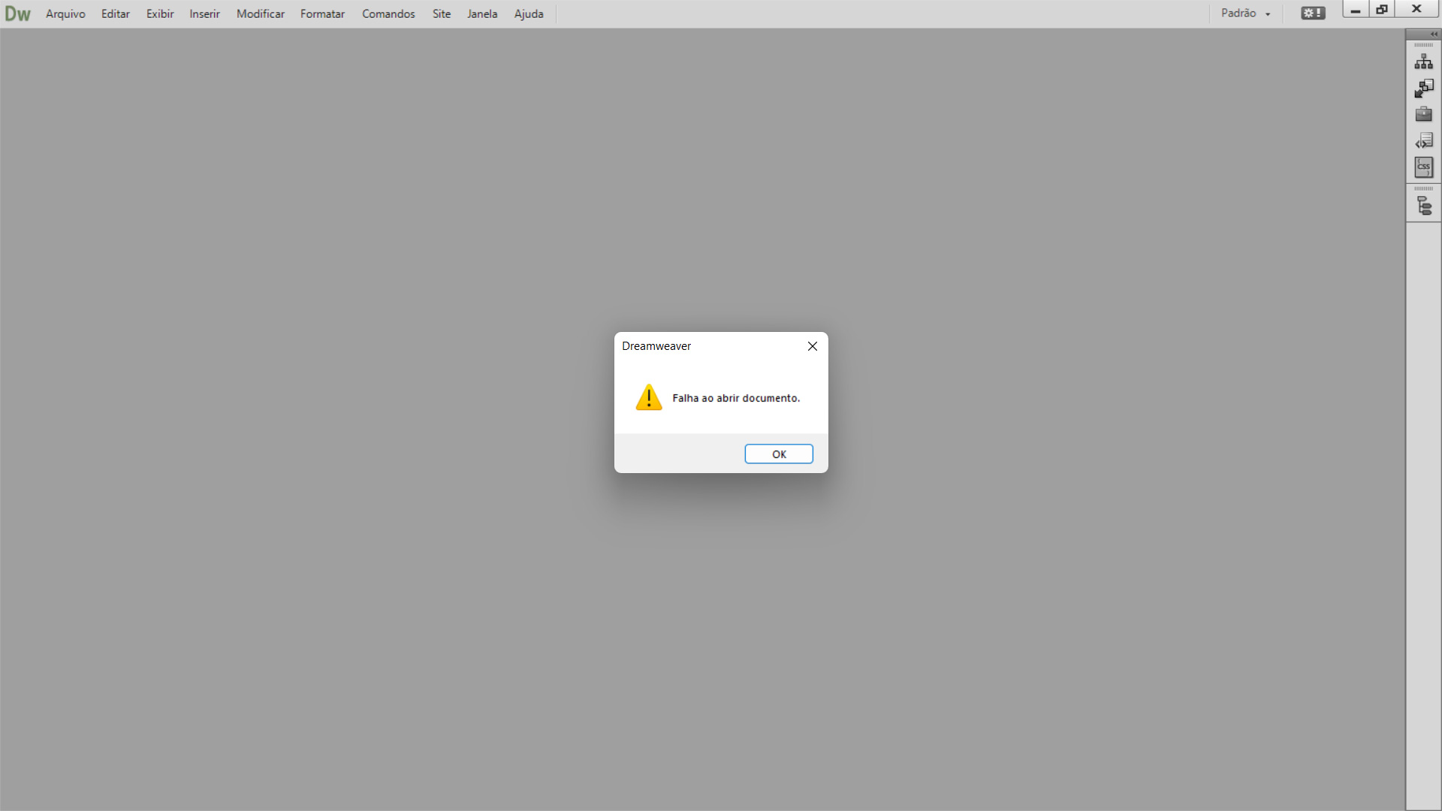Open the Site menu
This screenshot has height=811, width=1442.
tap(442, 14)
